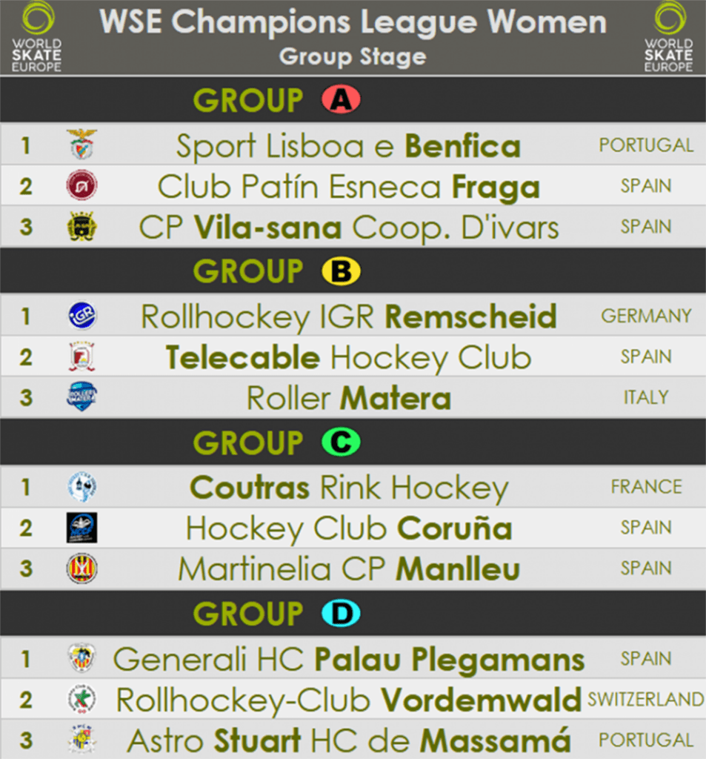
Task: Select the Hockey Club Coruña logo
Action: (x=81, y=528)
